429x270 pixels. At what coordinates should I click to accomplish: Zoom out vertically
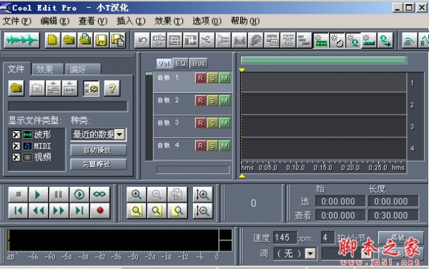click(203, 211)
